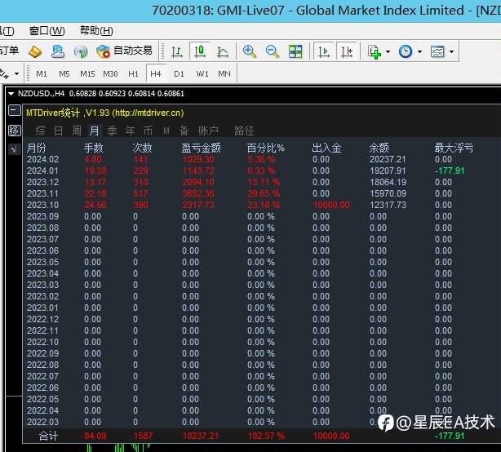Open the Data Window icon
Viewport: 501px width, 452px height.
tap(58, 51)
